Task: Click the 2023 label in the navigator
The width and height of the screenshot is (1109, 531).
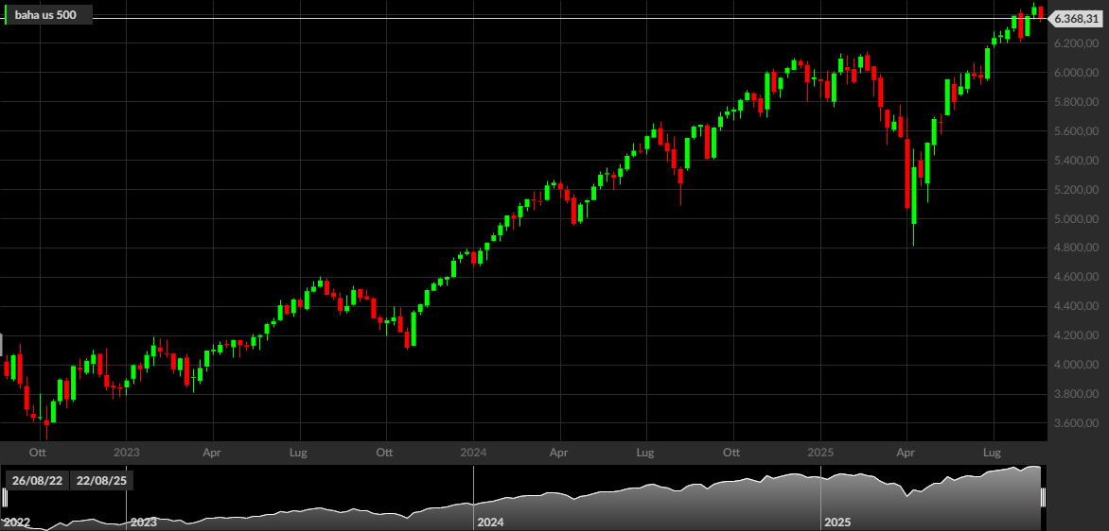Action: [143, 523]
